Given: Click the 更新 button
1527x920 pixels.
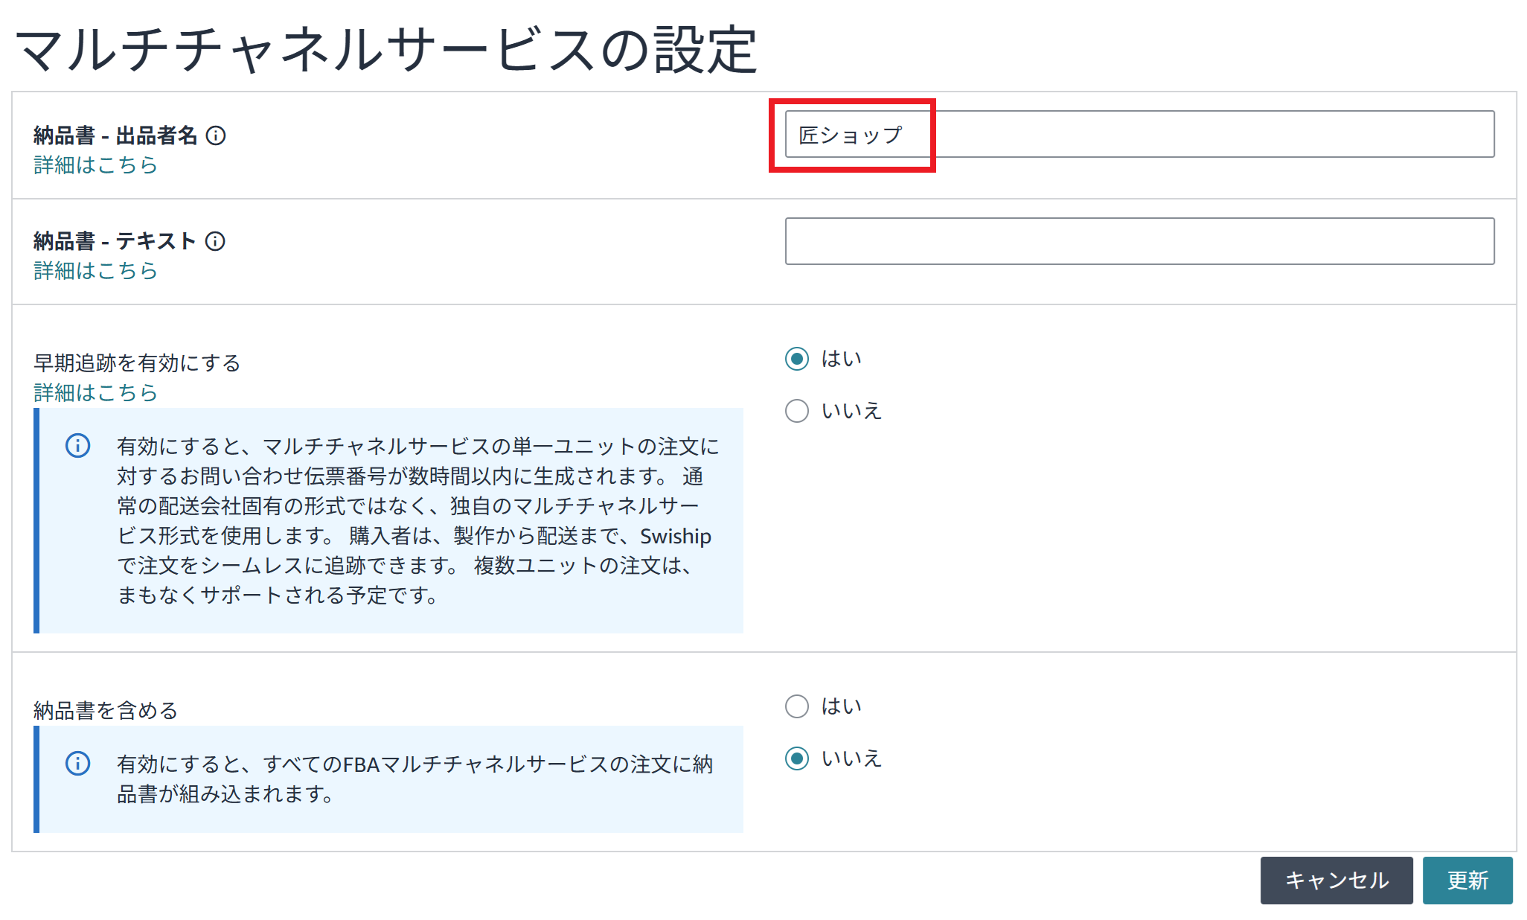Looking at the screenshot, I should pos(1467,881).
